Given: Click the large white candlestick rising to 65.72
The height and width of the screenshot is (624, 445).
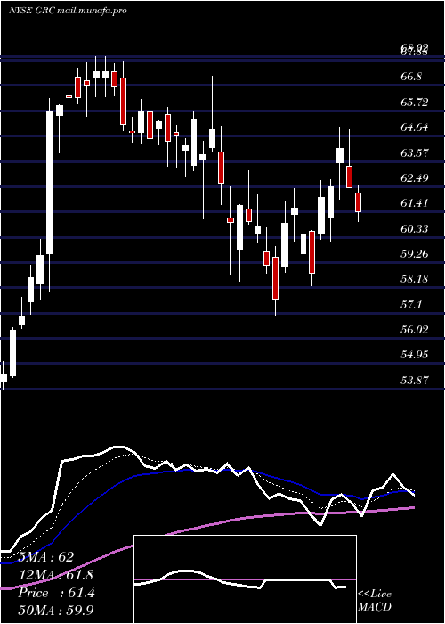Looking at the screenshot, I should tap(50, 182).
